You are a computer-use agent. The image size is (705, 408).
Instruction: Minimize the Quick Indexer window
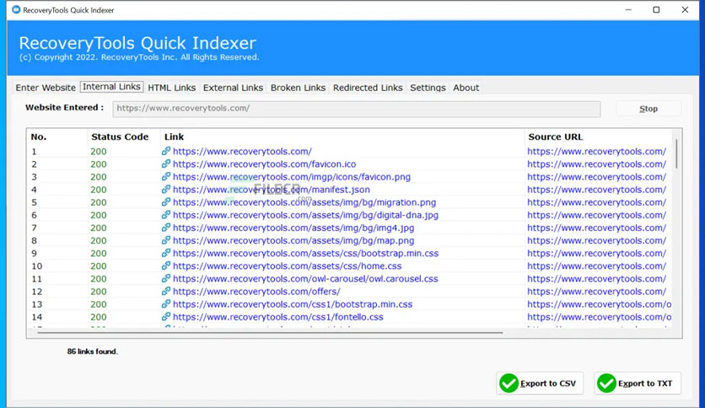click(x=628, y=10)
